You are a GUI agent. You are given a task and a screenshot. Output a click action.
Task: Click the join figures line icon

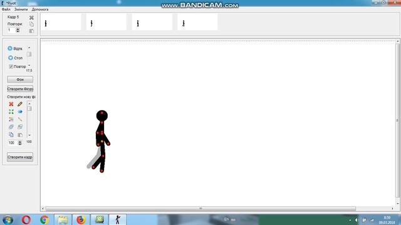pyautogui.click(x=20, y=119)
